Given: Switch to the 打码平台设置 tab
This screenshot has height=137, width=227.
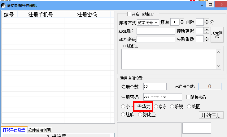Looking at the screenshot, I should pos(14,130).
